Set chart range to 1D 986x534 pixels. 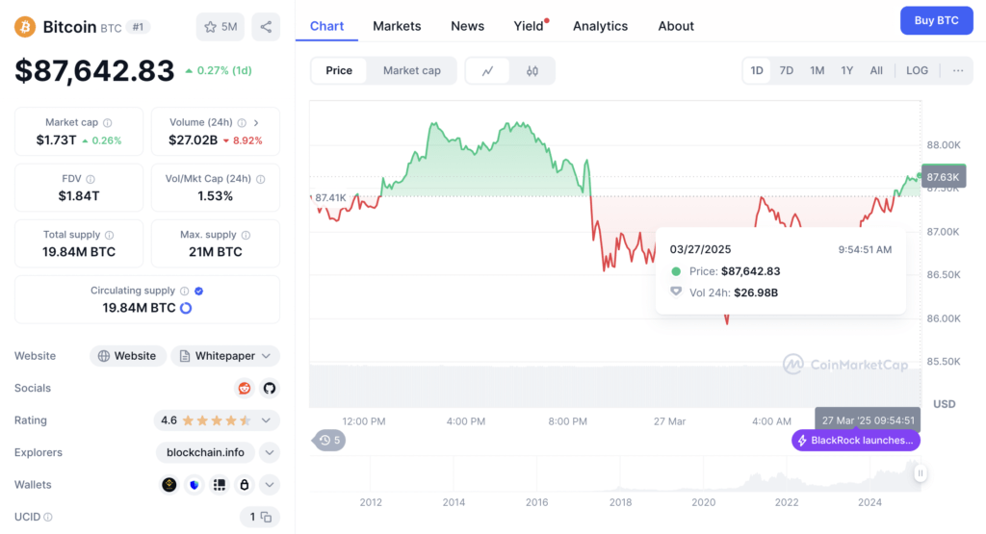(757, 70)
